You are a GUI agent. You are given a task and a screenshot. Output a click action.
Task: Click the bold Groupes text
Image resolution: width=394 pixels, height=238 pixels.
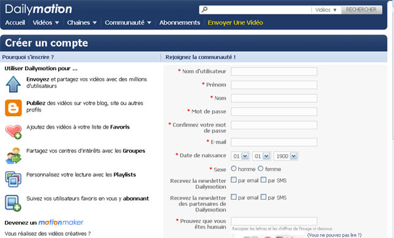134,151
